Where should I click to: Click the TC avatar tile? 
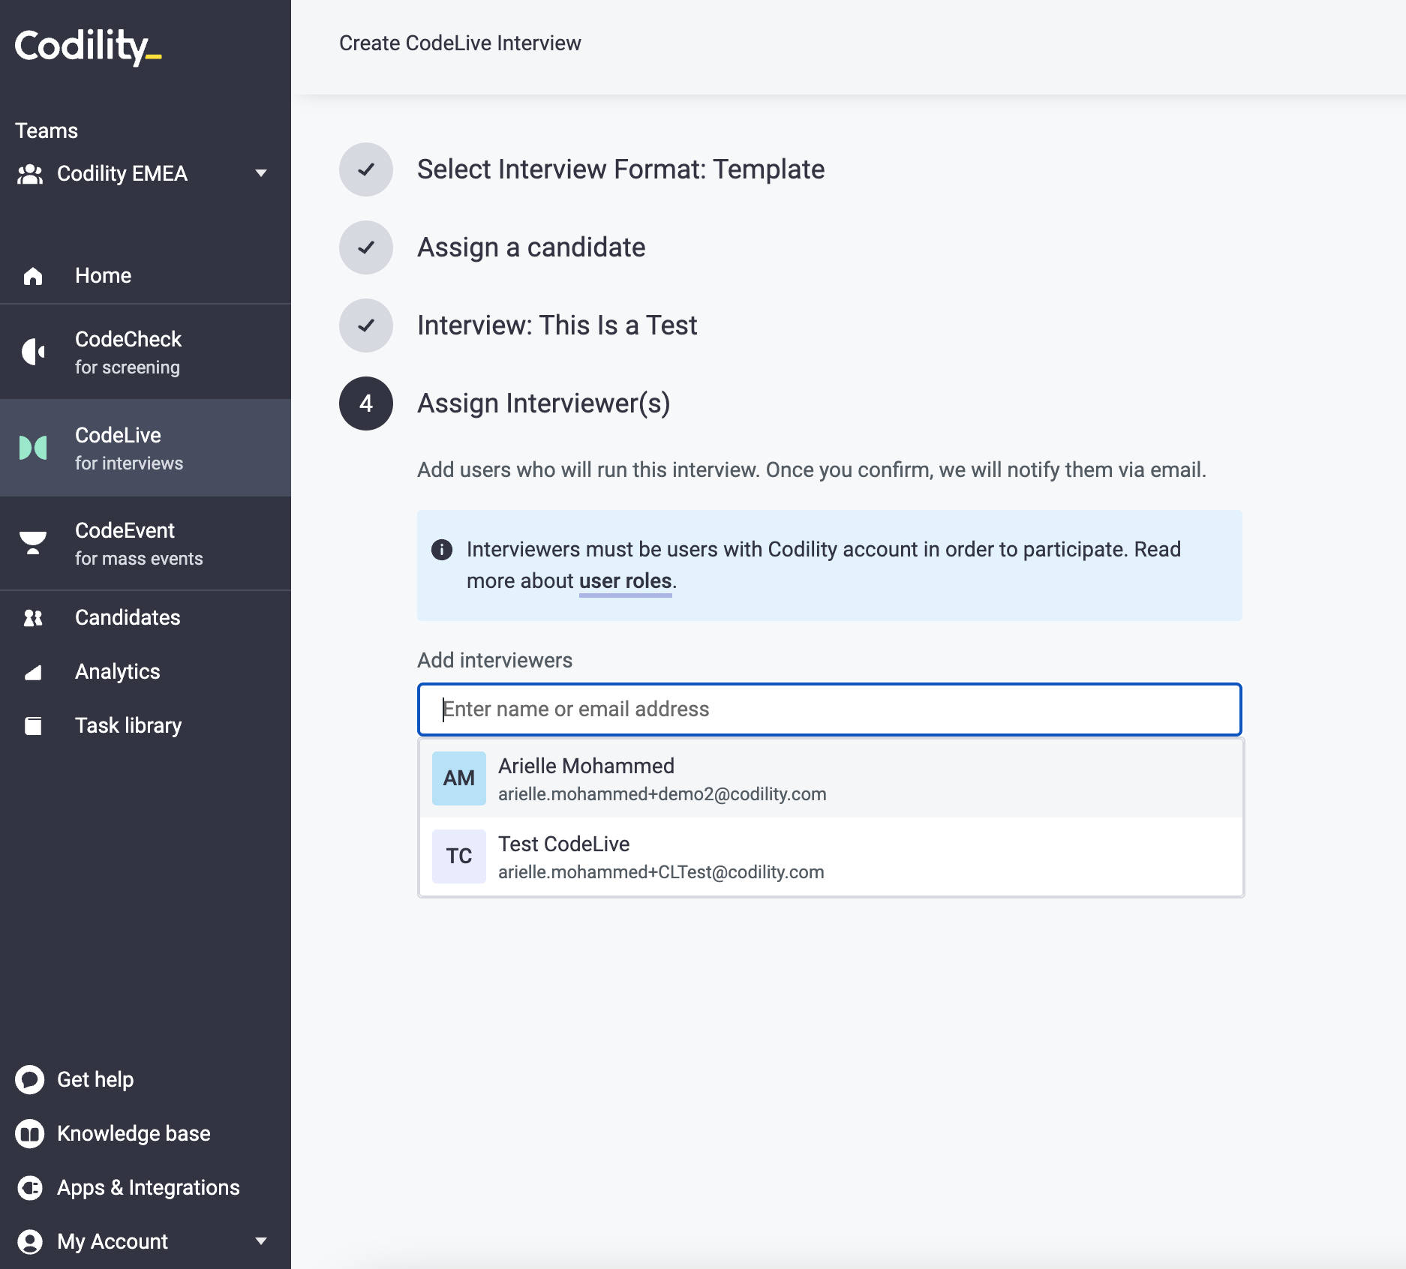coord(459,856)
